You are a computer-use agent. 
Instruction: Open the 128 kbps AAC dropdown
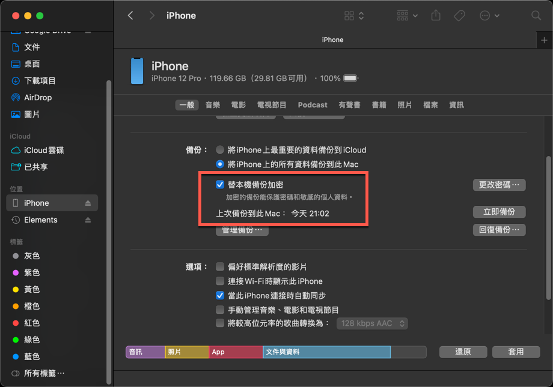click(373, 323)
